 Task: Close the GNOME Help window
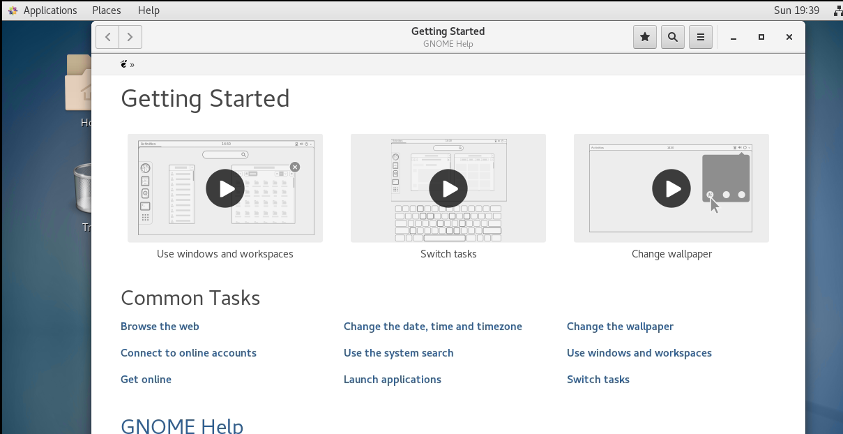pyautogui.click(x=789, y=37)
